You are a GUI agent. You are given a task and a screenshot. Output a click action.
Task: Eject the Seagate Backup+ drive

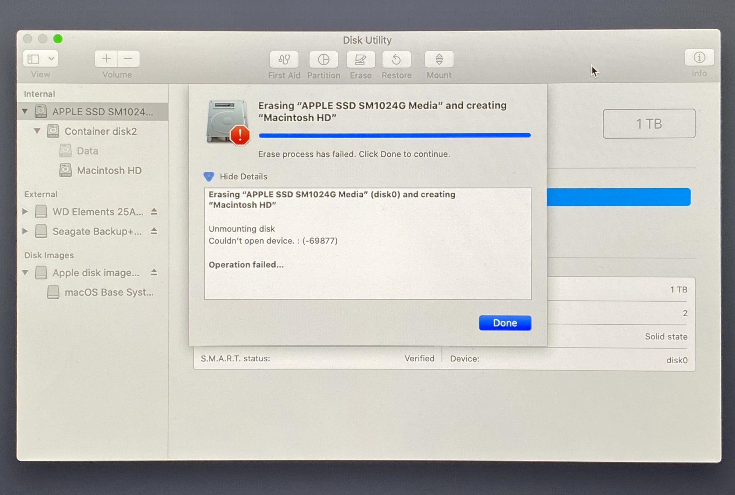tap(154, 231)
